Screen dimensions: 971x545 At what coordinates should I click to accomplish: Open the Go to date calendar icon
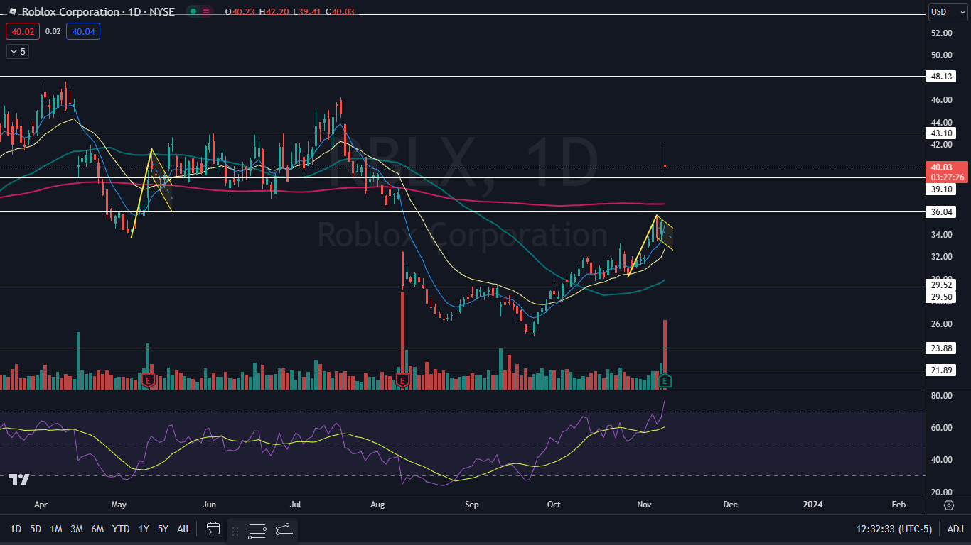click(213, 529)
